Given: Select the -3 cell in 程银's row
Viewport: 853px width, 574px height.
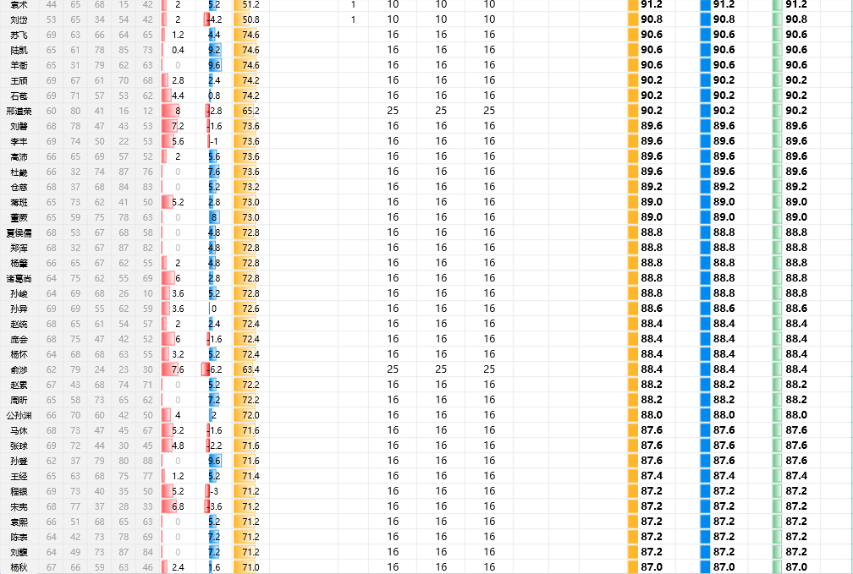Looking at the screenshot, I should tap(213, 491).
